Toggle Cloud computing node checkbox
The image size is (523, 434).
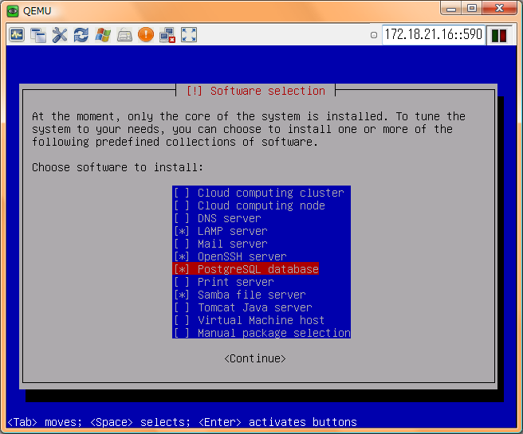click(182, 205)
